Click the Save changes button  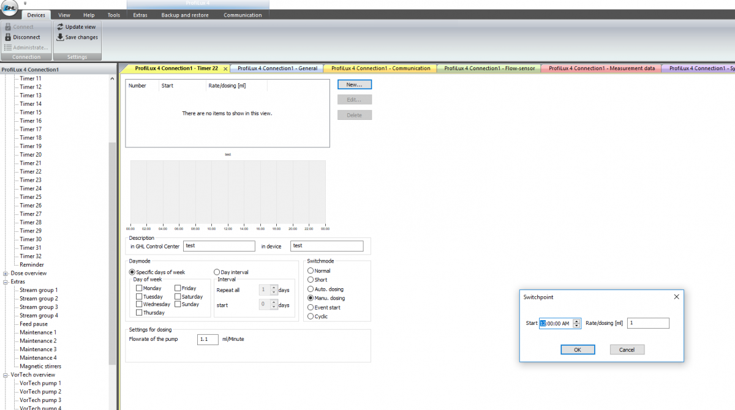pyautogui.click(x=77, y=37)
